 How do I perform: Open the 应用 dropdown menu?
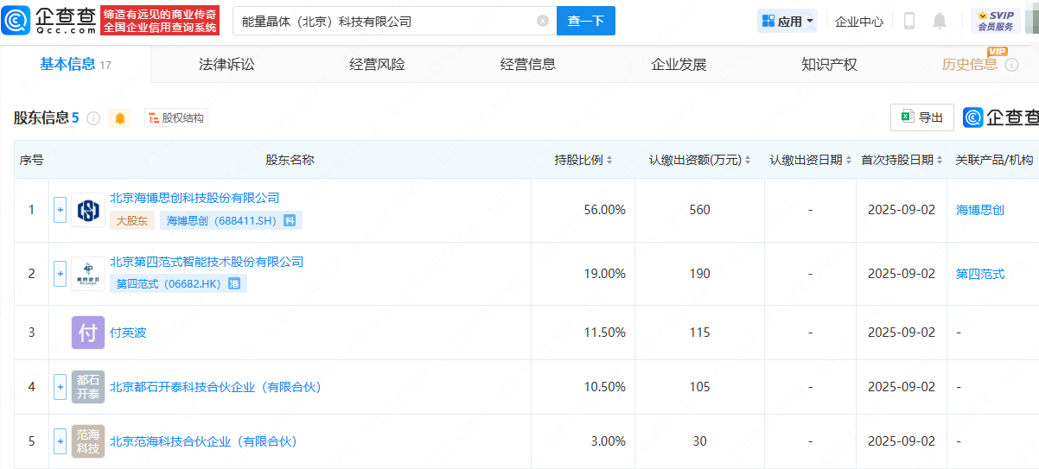point(787,21)
